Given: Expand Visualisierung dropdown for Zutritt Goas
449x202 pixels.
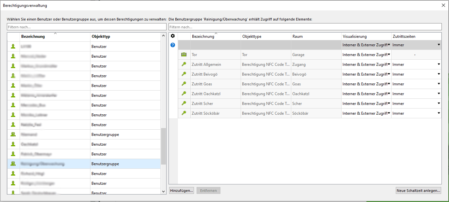Looking at the screenshot, I should [x=389, y=84].
